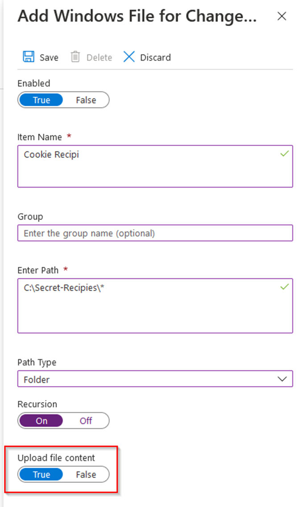Viewport: 307px width, 507px height.
Task: Open the Path Type dropdown
Action: tap(155, 378)
